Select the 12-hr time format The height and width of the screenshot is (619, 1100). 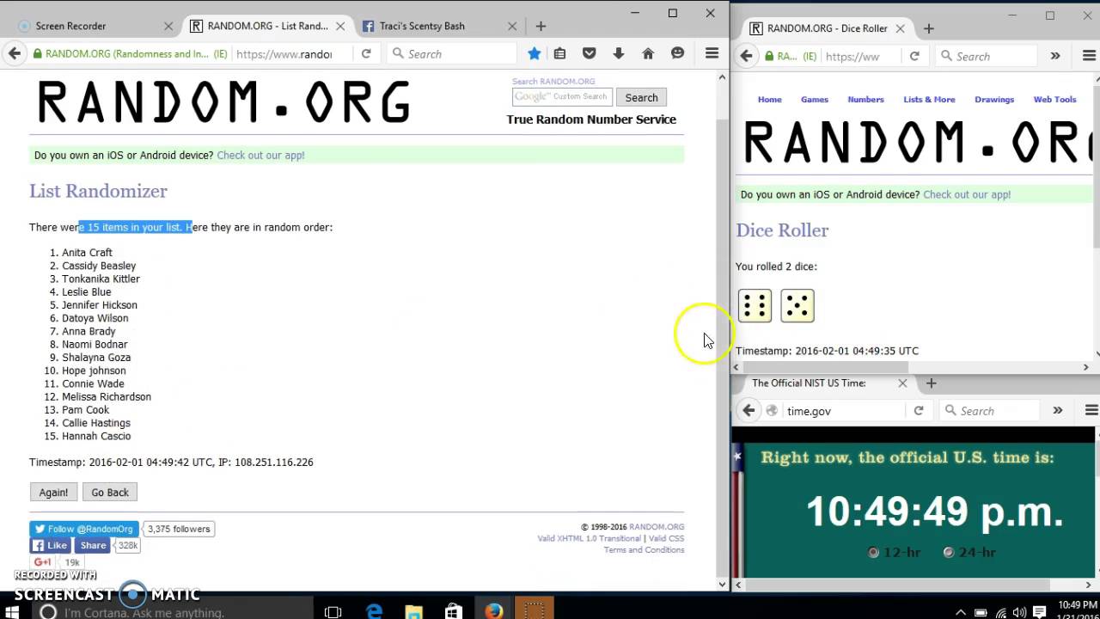click(874, 552)
